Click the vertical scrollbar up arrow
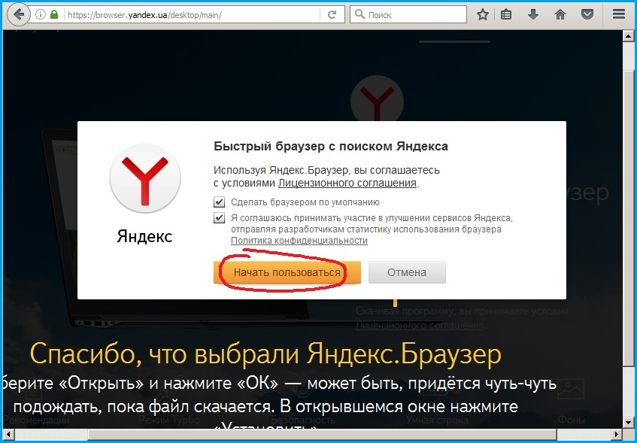The width and height of the screenshot is (637, 443). click(628, 36)
